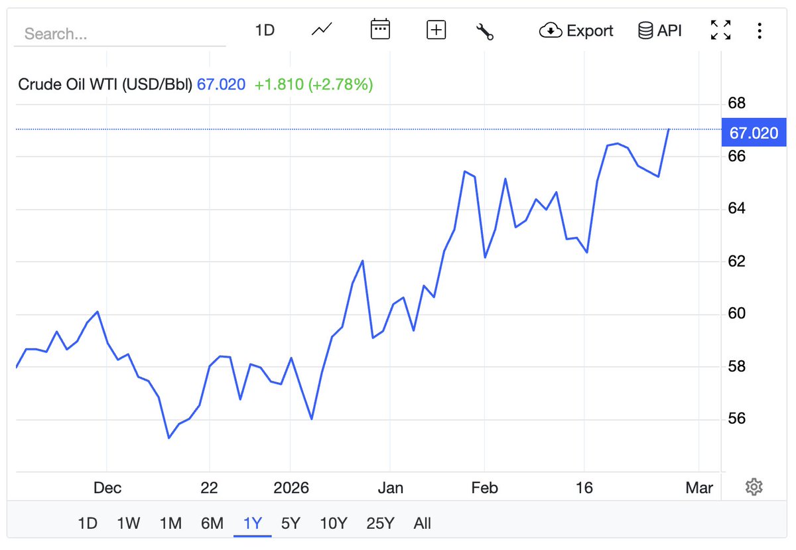796x550 pixels.
Task: Click the 68 label on price axis
Action: coord(737,103)
